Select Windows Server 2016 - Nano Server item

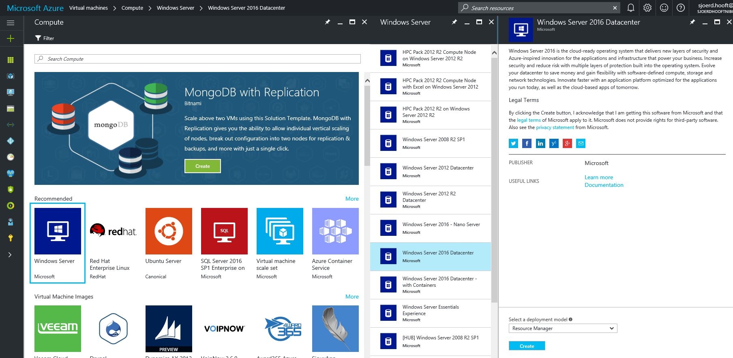pos(431,228)
